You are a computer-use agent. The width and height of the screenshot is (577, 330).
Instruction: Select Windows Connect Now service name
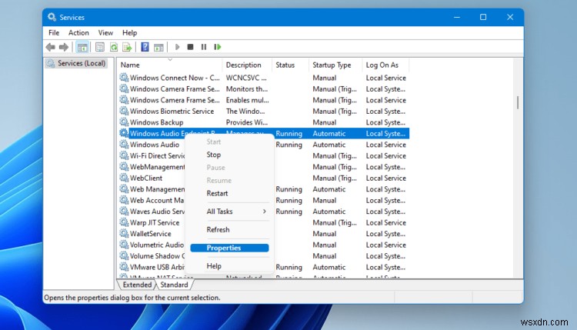click(x=175, y=78)
